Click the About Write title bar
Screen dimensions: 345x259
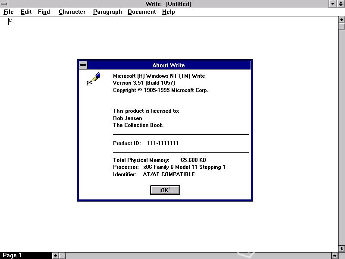tap(169, 65)
